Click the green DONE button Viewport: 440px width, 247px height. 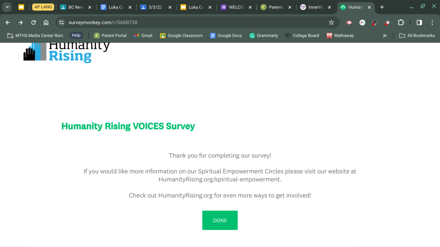[220, 220]
